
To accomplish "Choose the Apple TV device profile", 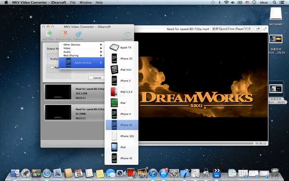I will pyautogui.click(x=121, y=47).
